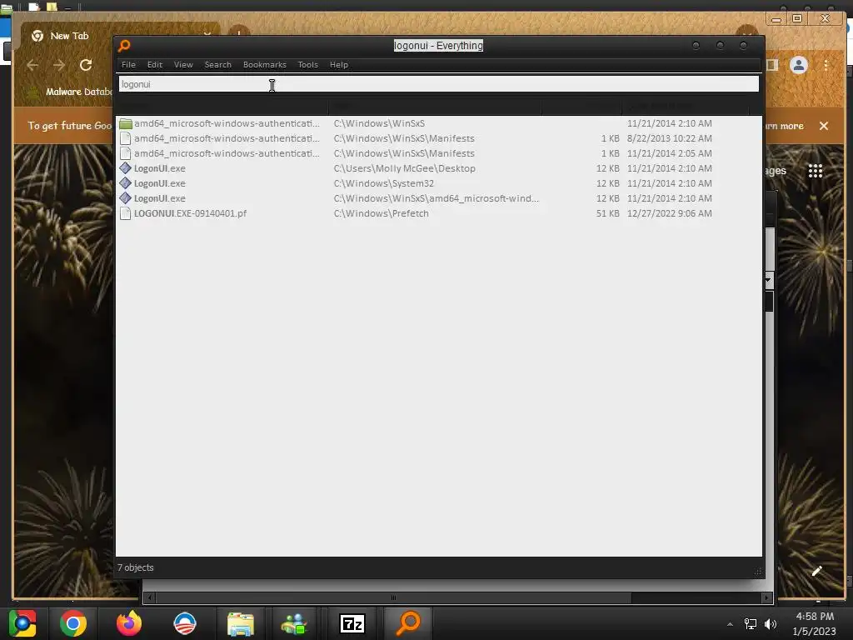This screenshot has height=640, width=853.
Task: Click date 8/22/2013 10:22 AM
Action: [669, 138]
